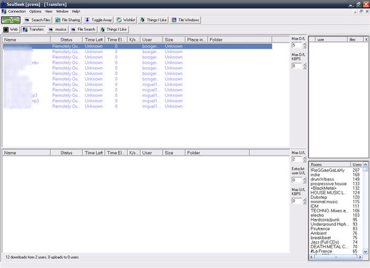370x268 pixels.
Task: Click the Max U/L KBPS input field
Action: coord(297,201)
